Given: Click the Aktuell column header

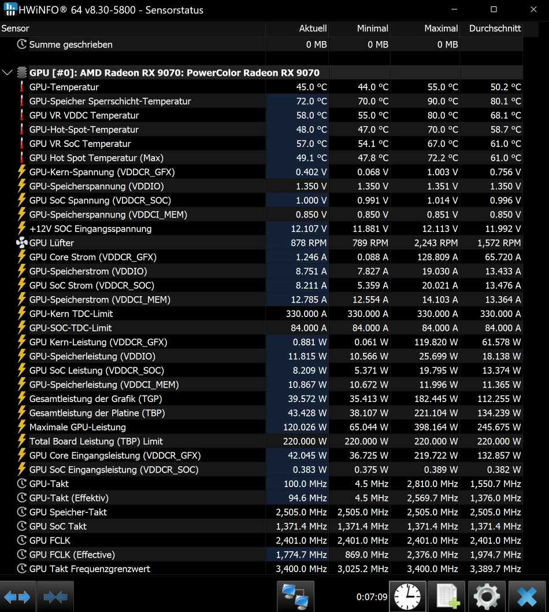Looking at the screenshot, I should tap(297, 28).
